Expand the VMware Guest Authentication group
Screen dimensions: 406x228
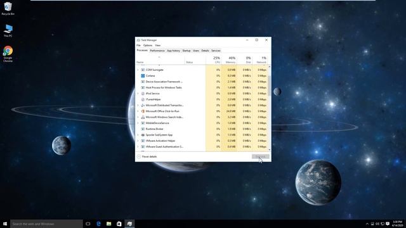pyautogui.click(x=138, y=147)
